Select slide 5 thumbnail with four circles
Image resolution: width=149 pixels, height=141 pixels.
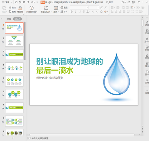pyautogui.click(x=14, y=81)
